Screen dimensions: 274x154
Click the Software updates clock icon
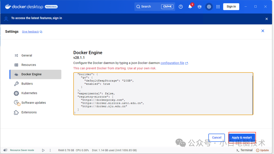point(16,103)
